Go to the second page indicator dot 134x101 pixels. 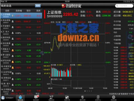coord(87,91)
